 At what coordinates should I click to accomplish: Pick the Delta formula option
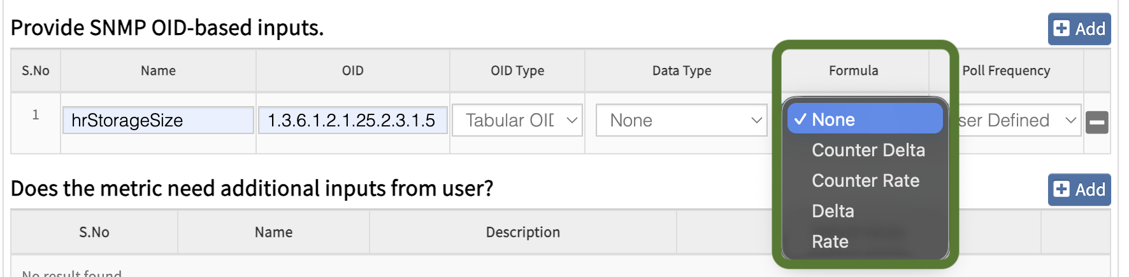point(833,211)
